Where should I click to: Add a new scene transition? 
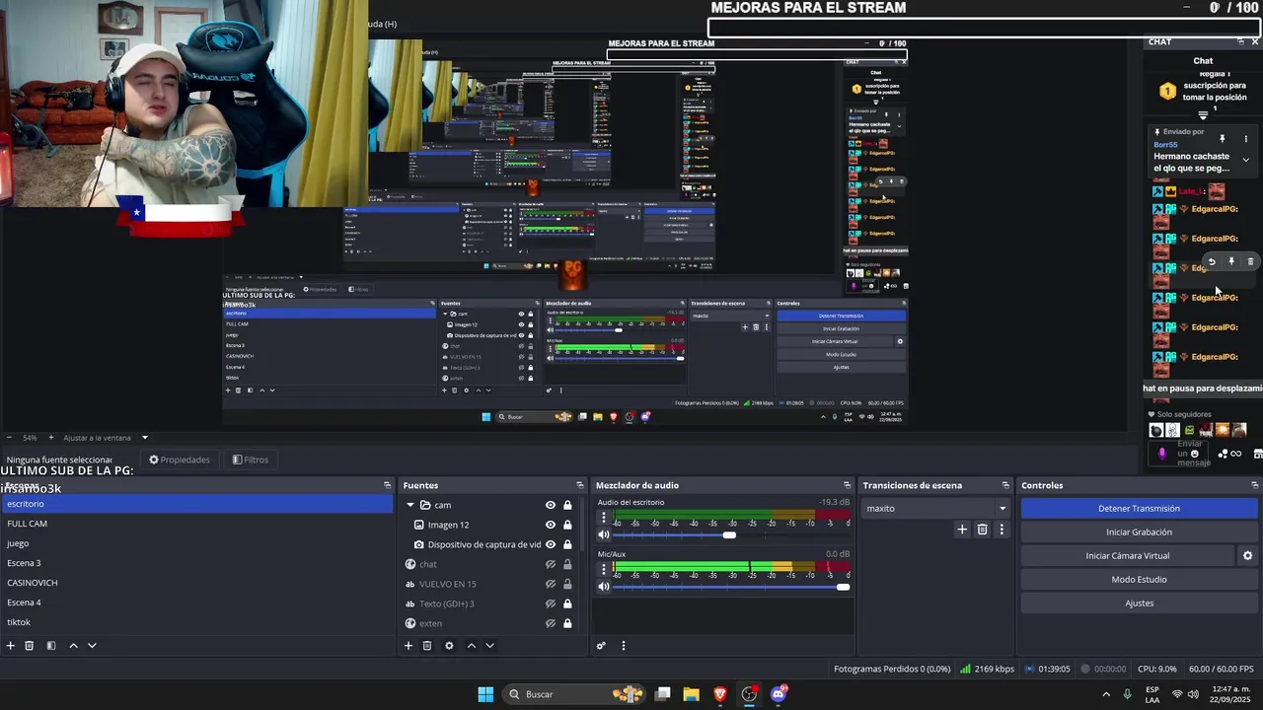point(962,530)
